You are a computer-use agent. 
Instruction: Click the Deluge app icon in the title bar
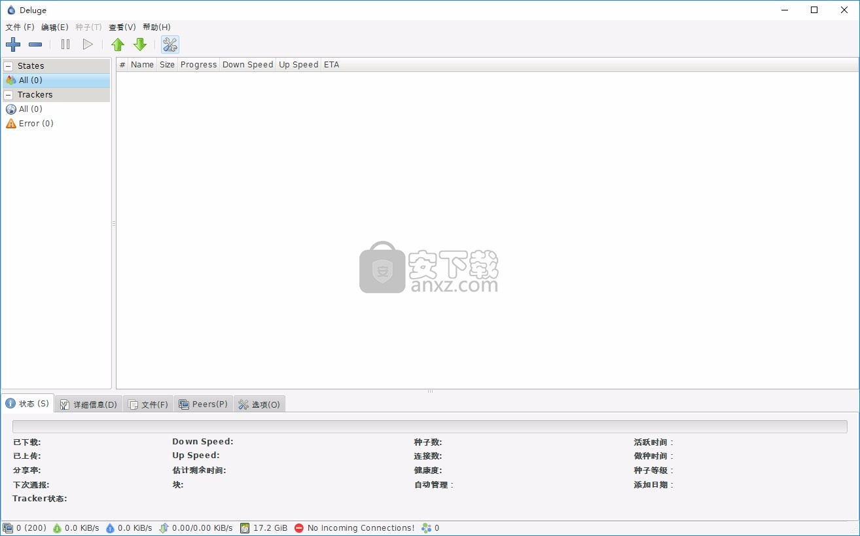tap(10, 10)
